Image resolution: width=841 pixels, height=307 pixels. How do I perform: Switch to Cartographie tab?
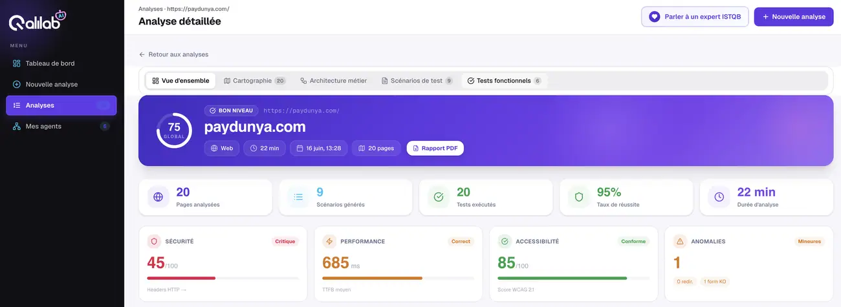point(254,81)
